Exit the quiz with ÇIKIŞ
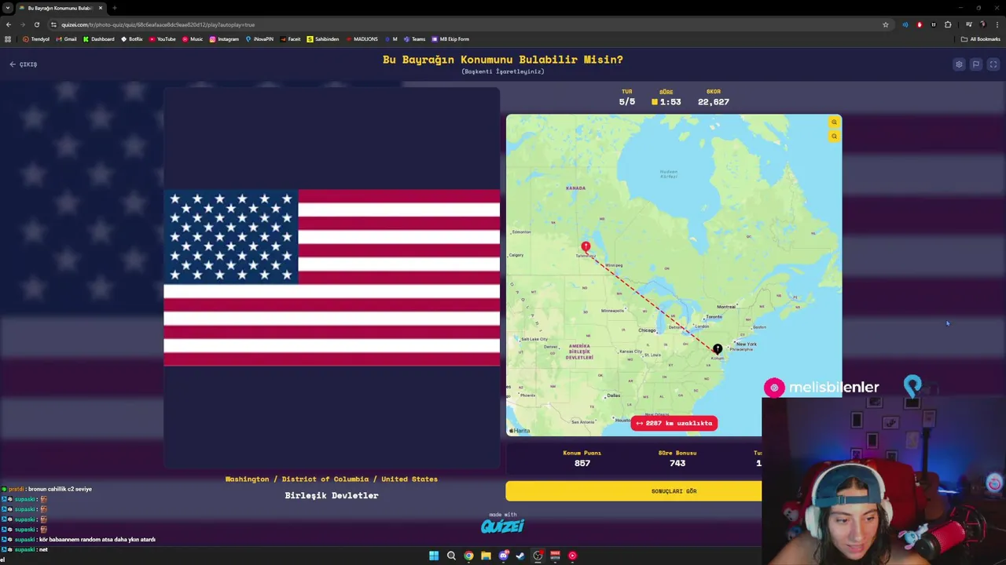Image resolution: width=1006 pixels, height=565 pixels. [x=24, y=64]
